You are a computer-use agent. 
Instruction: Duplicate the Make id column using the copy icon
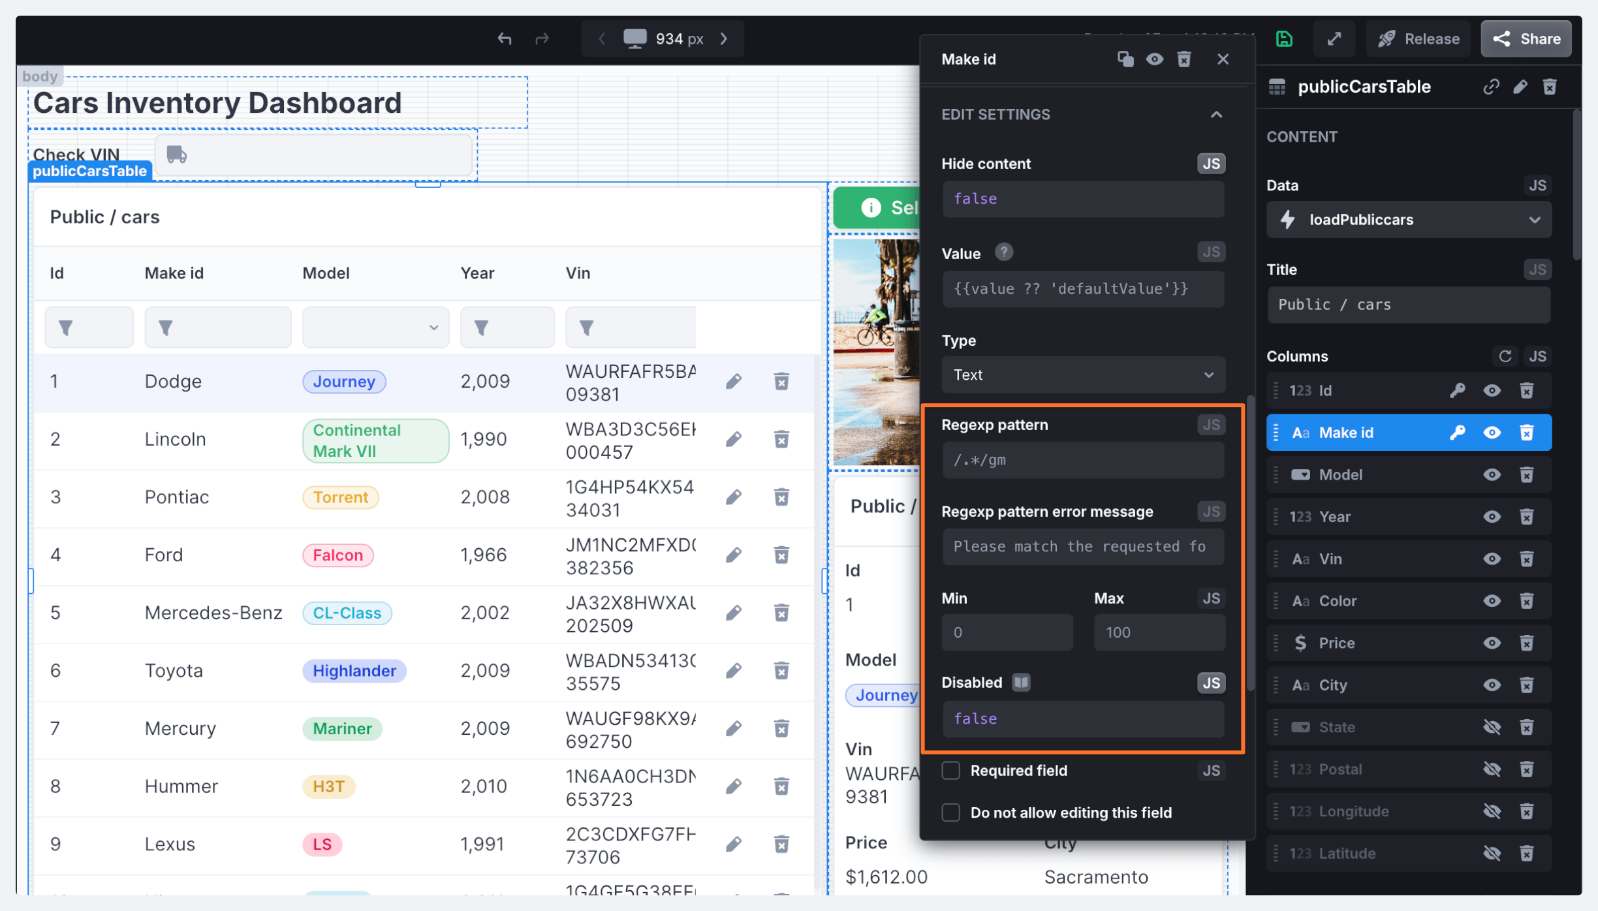1125,59
